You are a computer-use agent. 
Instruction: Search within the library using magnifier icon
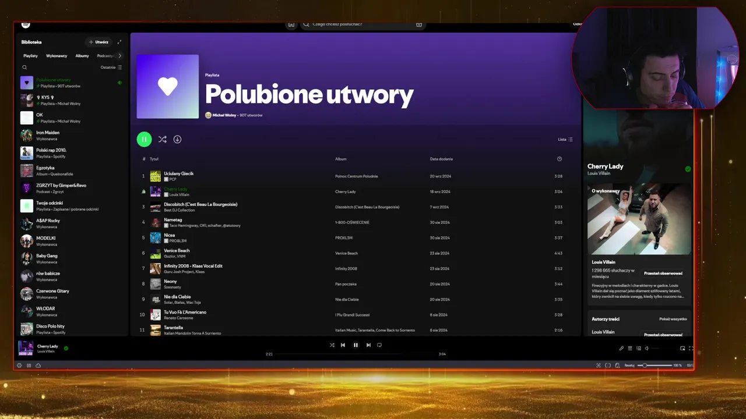[24, 68]
